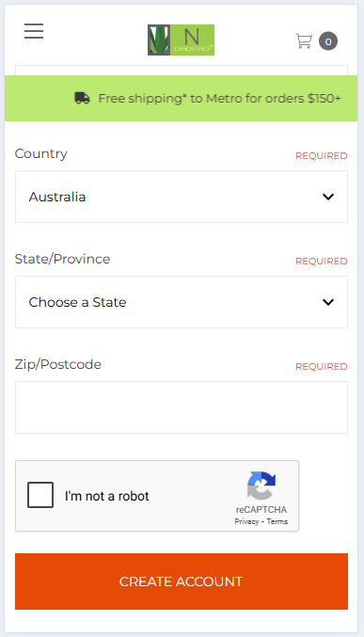Click the State/Province dropdown chevron arrow
The height and width of the screenshot is (637, 364).
[328, 302]
